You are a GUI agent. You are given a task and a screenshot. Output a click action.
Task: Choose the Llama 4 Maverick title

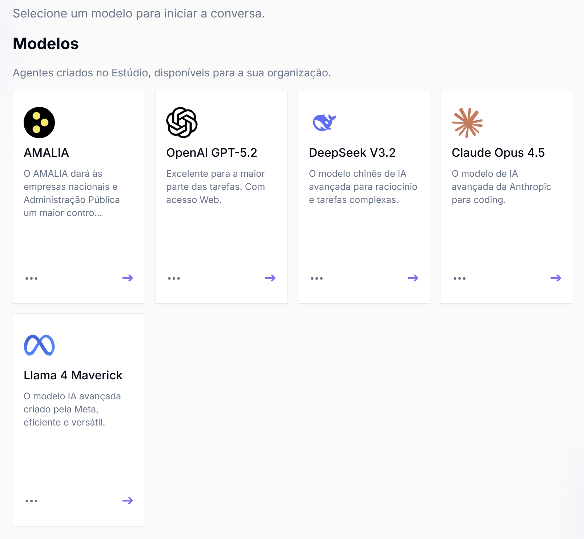coord(73,375)
